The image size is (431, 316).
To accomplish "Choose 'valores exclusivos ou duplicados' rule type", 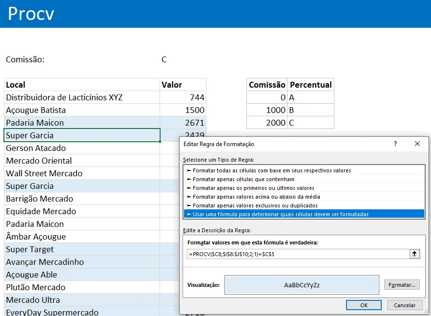I will tap(304, 205).
